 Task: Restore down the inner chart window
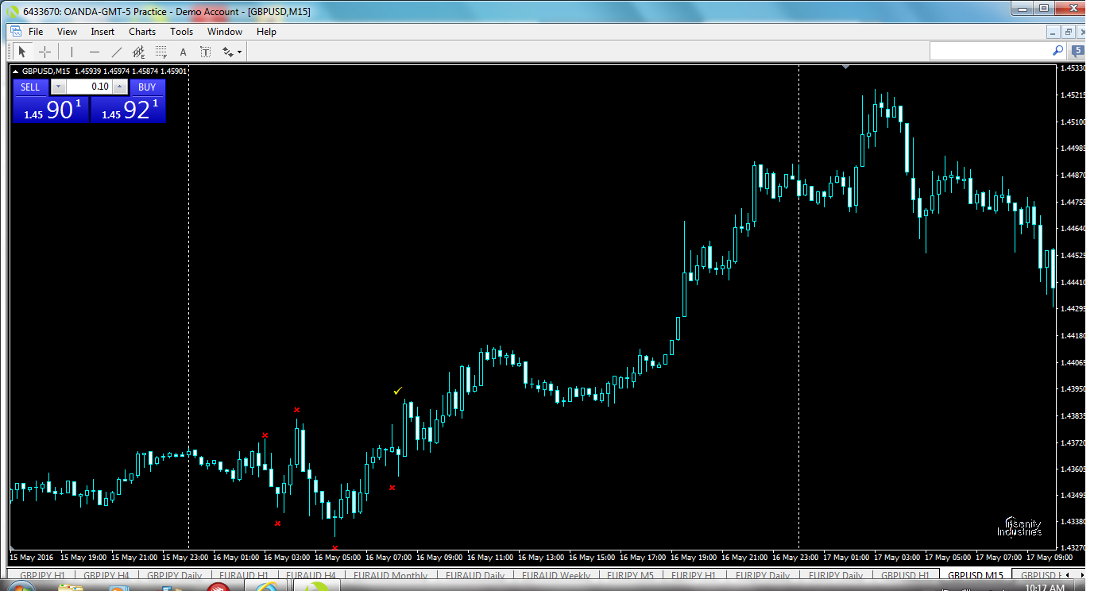pos(1069,32)
